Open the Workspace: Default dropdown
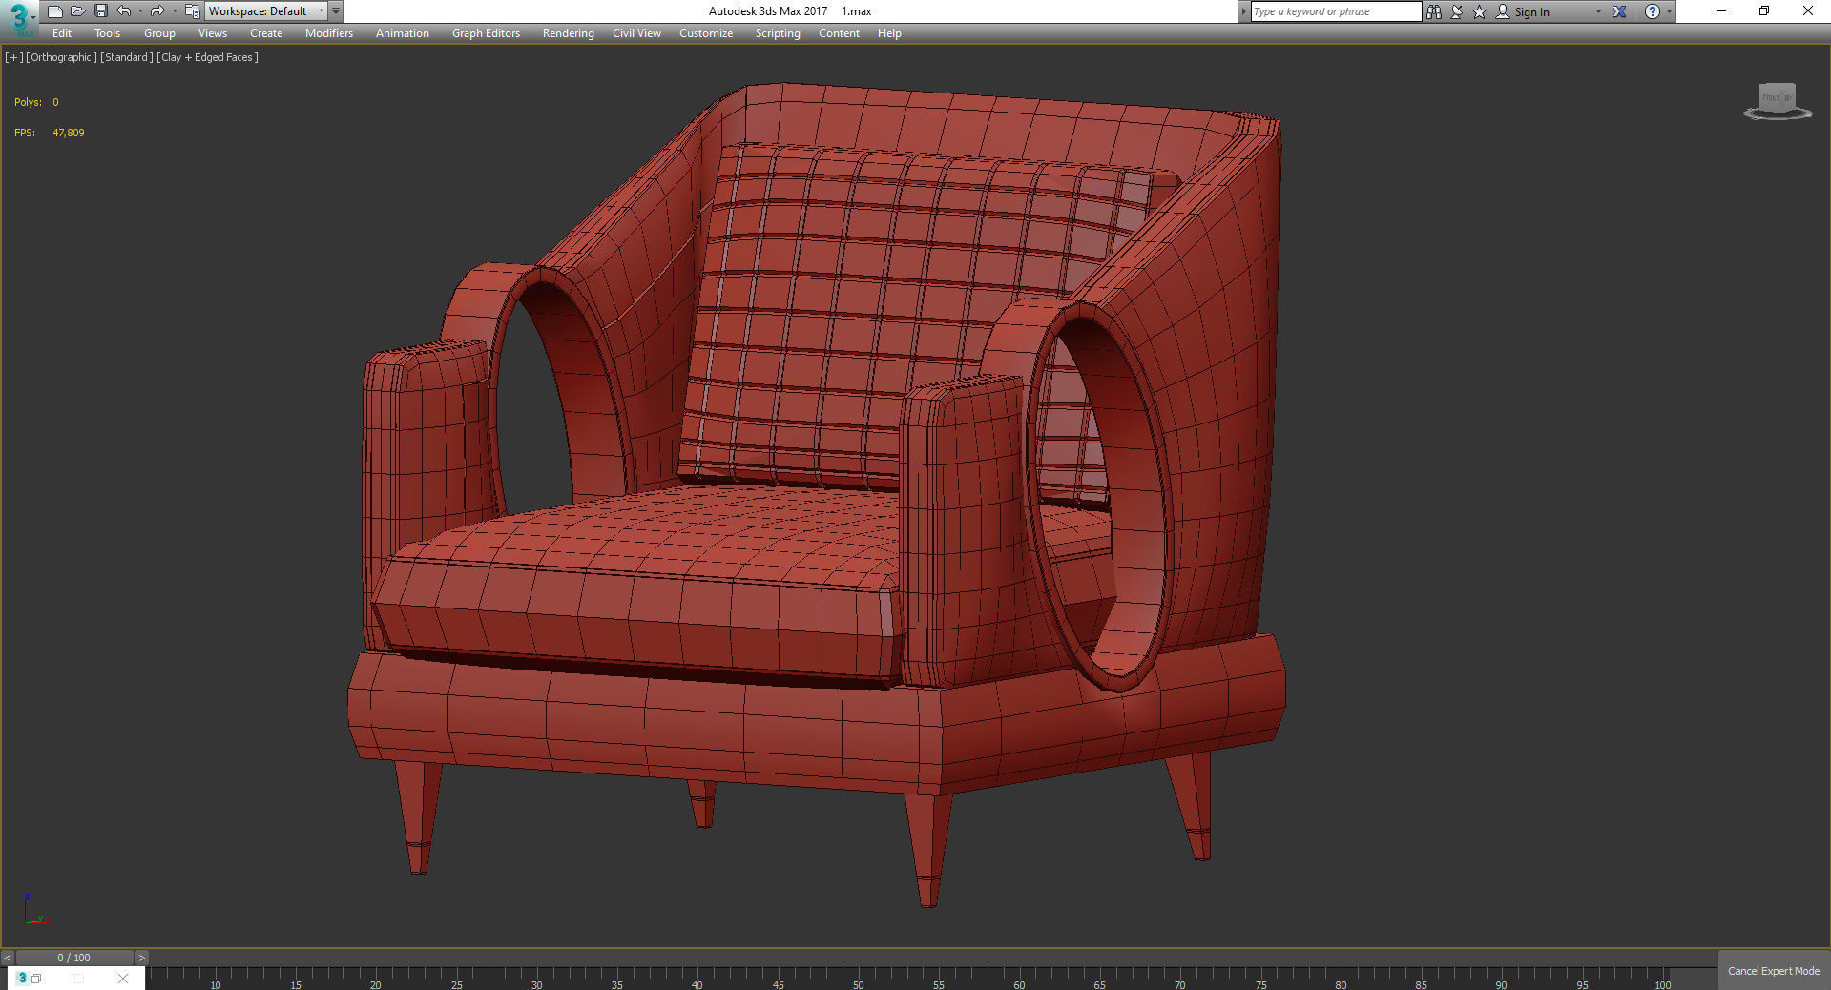This screenshot has width=1831, height=990. coord(265,11)
